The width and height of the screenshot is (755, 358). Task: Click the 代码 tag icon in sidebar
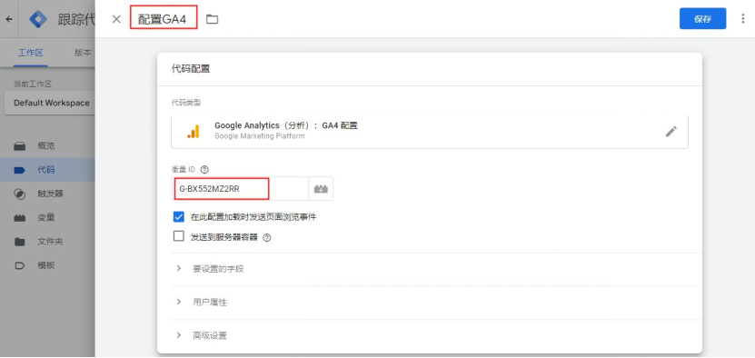coord(19,170)
